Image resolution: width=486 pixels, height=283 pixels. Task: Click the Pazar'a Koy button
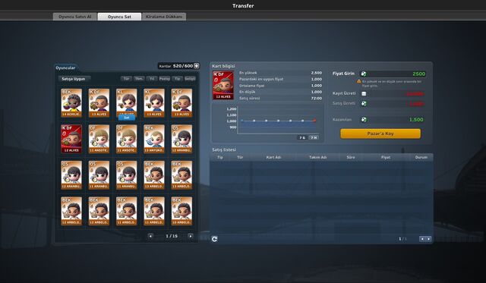[x=380, y=134]
